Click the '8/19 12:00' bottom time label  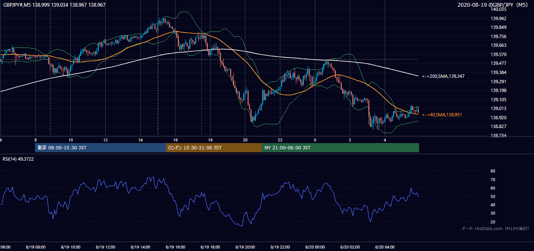105,247
